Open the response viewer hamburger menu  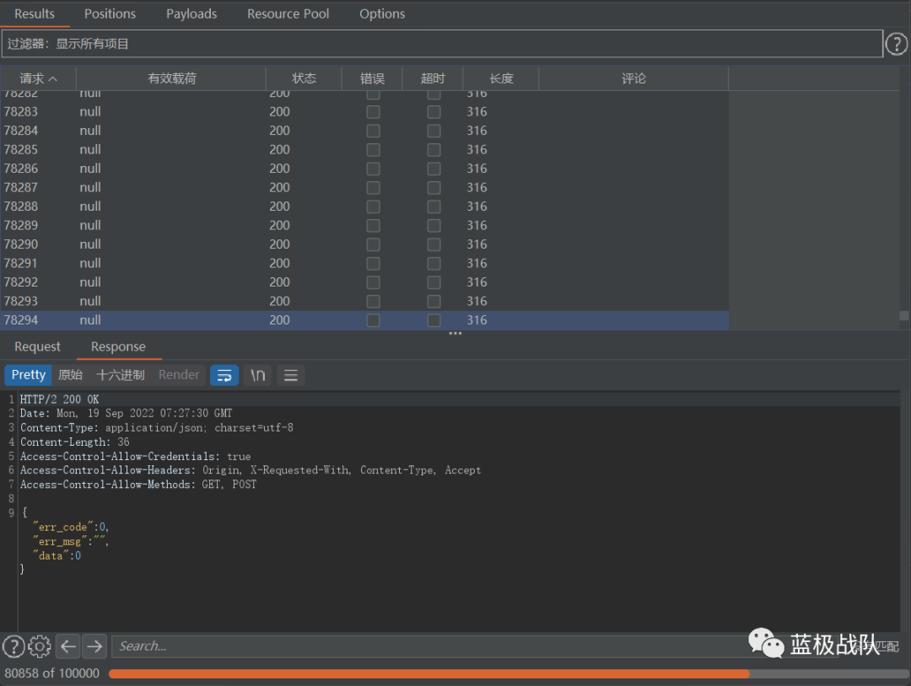click(290, 375)
